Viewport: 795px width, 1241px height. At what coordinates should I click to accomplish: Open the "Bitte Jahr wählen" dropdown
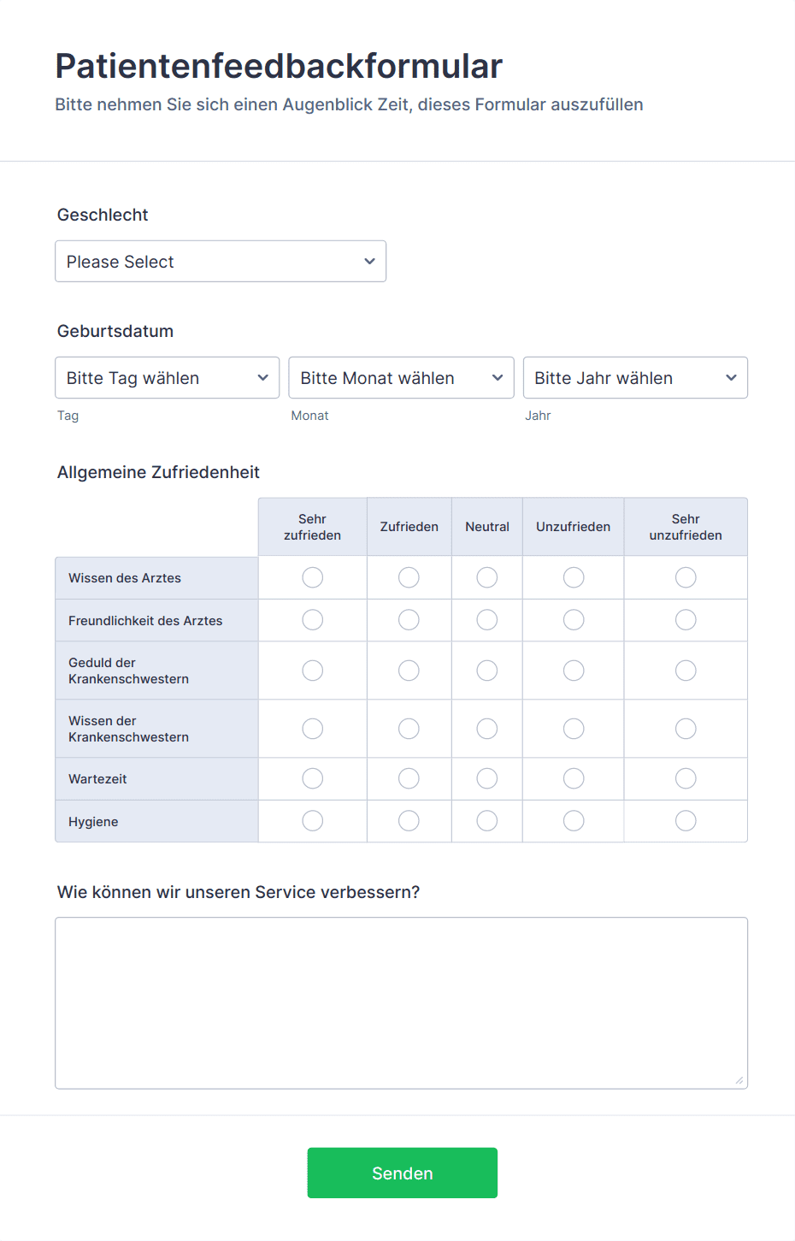pyautogui.click(x=635, y=377)
